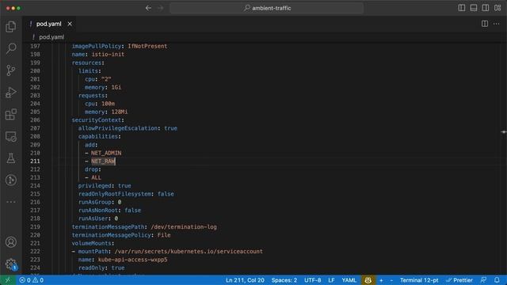The width and height of the screenshot is (507, 285).
Task: Open the Extensions view
Action: [11, 114]
